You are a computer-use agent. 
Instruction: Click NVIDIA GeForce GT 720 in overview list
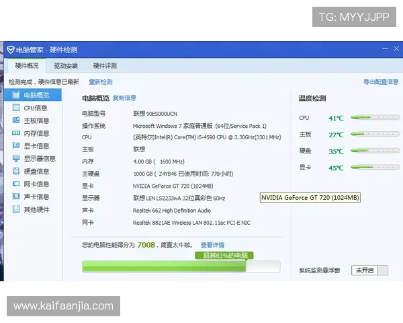173,186
